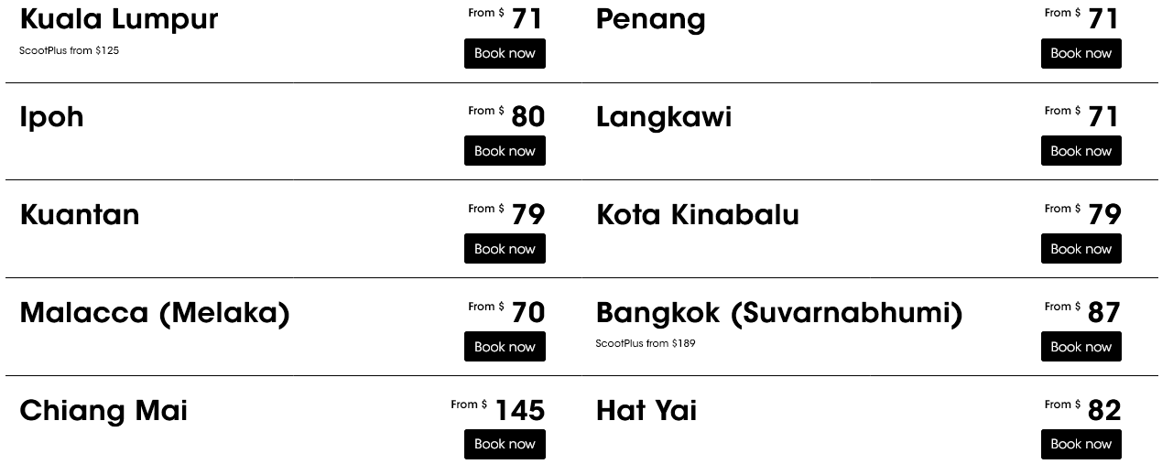1173x464 pixels.
Task: Book the Kuantan fare
Action: [x=505, y=249]
